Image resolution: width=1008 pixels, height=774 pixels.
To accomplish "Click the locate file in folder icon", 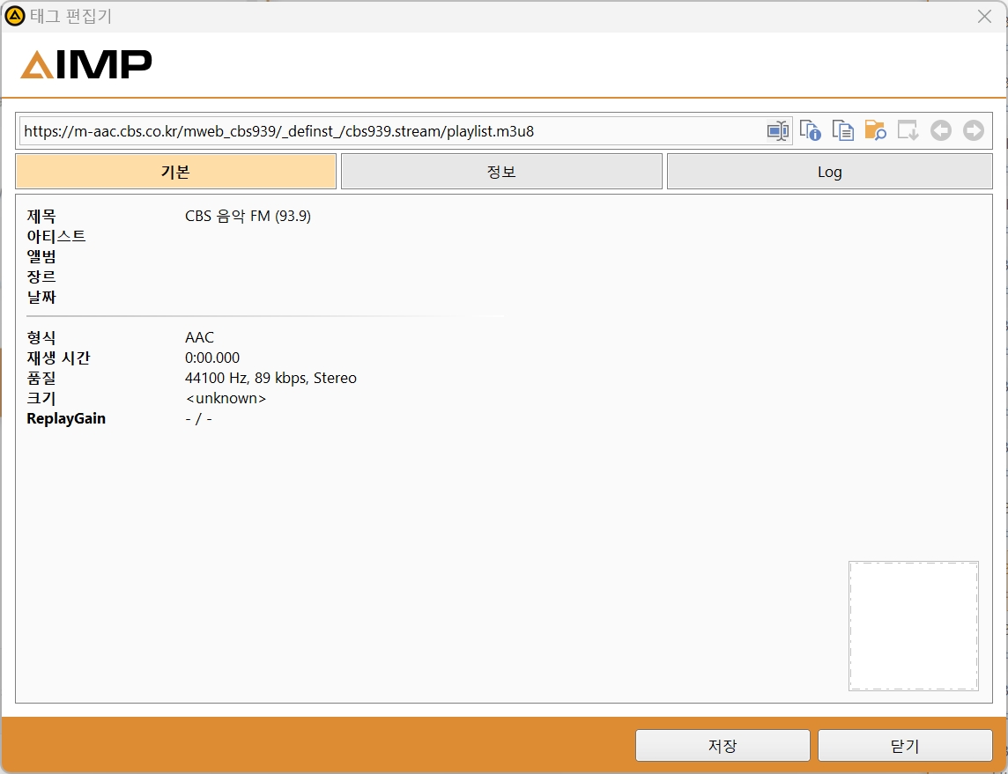I will coord(876,130).
